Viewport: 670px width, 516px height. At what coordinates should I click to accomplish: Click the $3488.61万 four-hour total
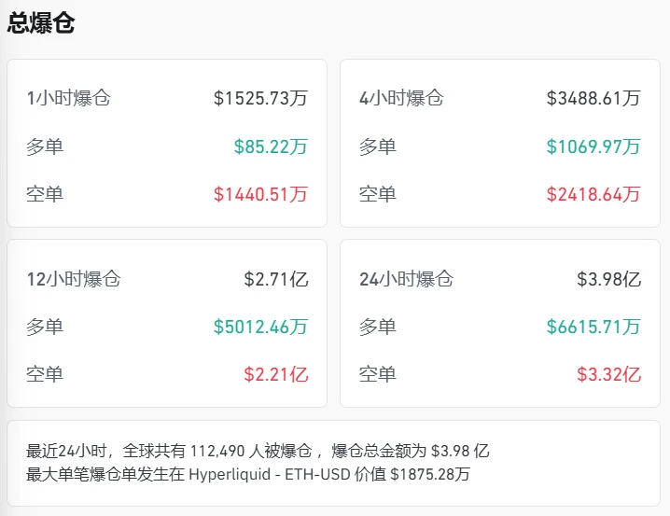coord(593,98)
